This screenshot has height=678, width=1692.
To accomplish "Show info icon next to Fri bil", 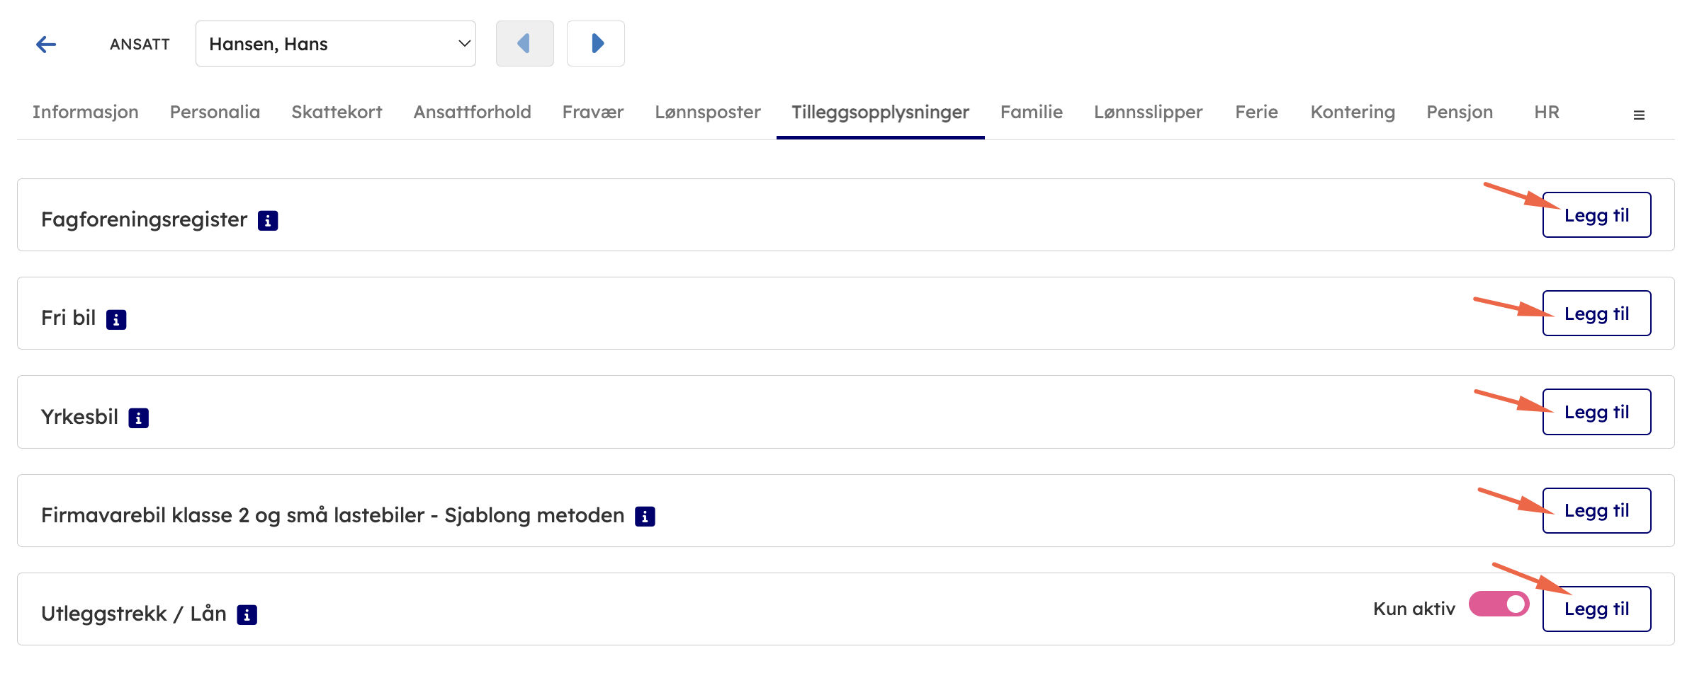I will (x=116, y=320).
